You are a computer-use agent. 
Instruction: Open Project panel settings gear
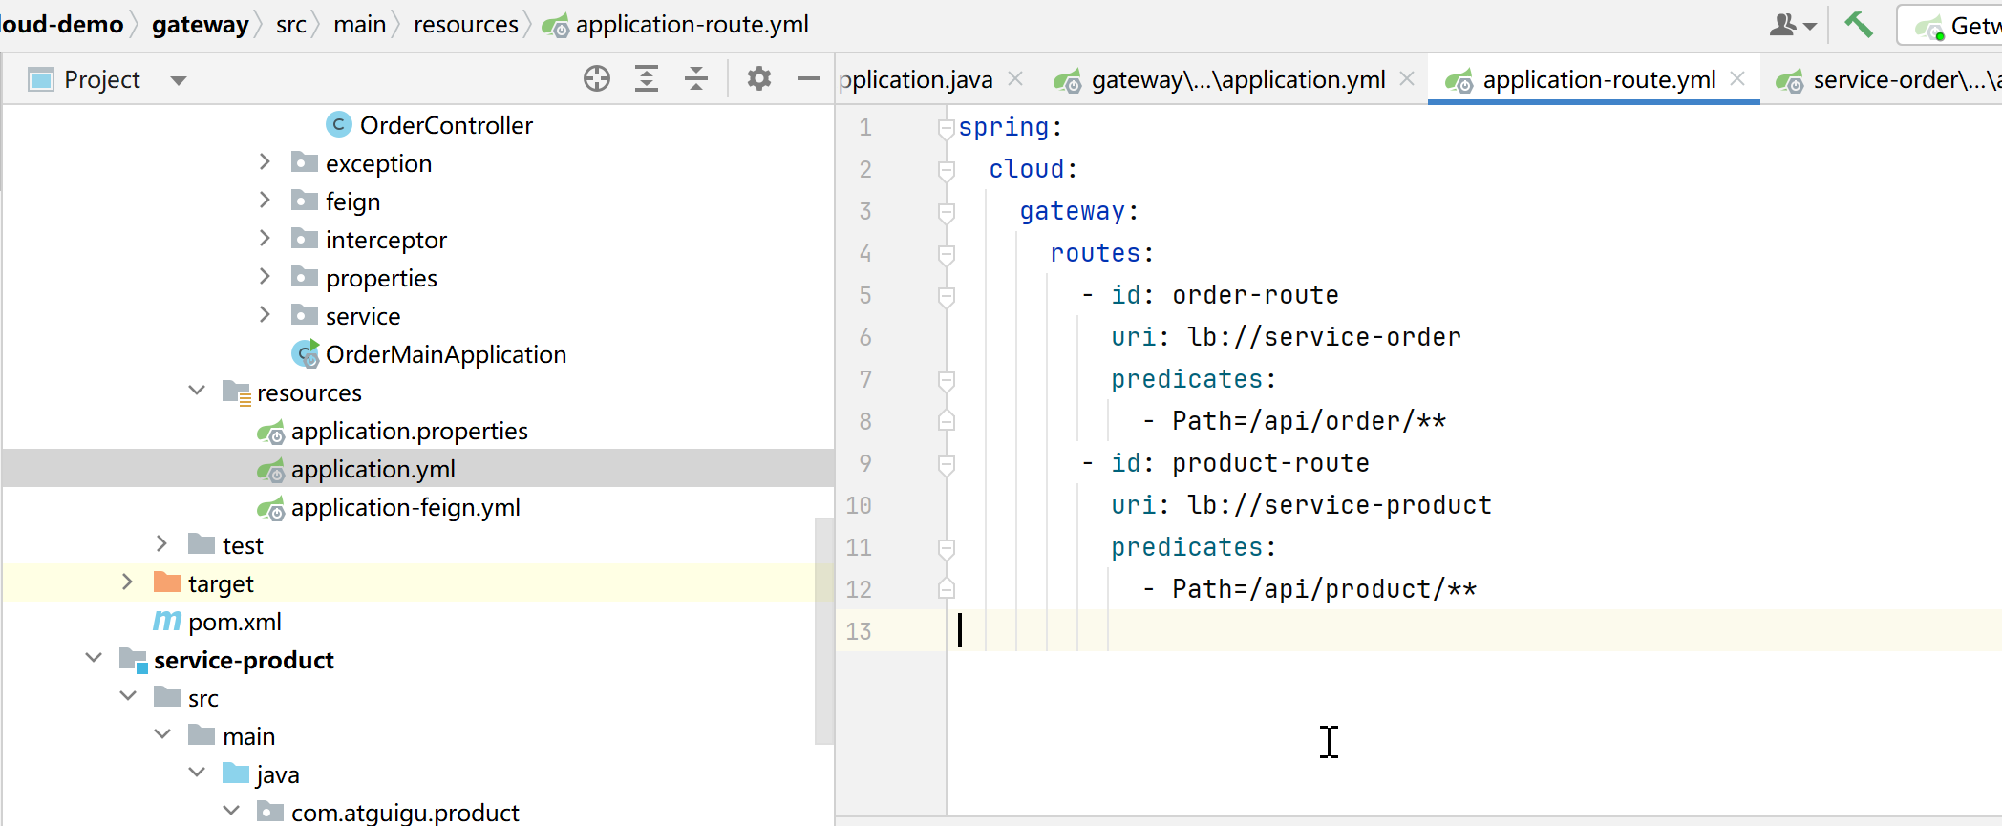point(759,78)
